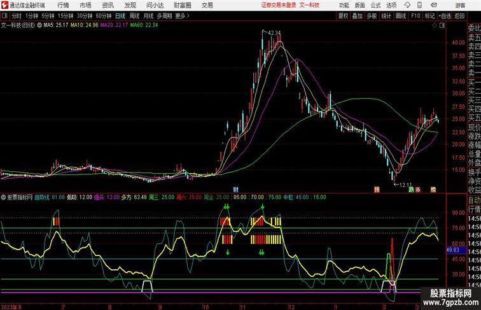The image size is (481, 310).
Task: Select the 日线 period tab
Action: pos(120,16)
